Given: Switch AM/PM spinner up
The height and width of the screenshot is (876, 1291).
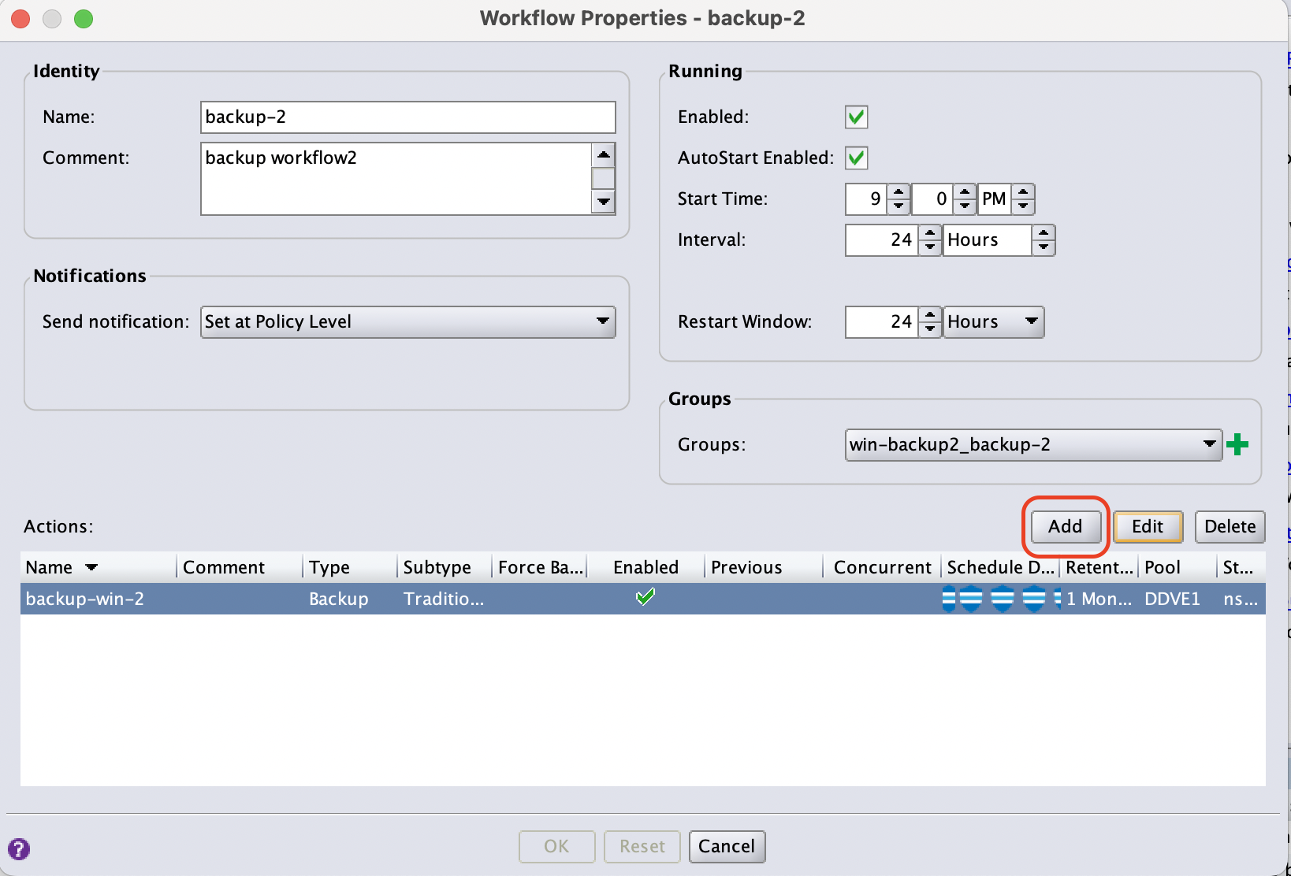Looking at the screenshot, I should pyautogui.click(x=1023, y=191).
